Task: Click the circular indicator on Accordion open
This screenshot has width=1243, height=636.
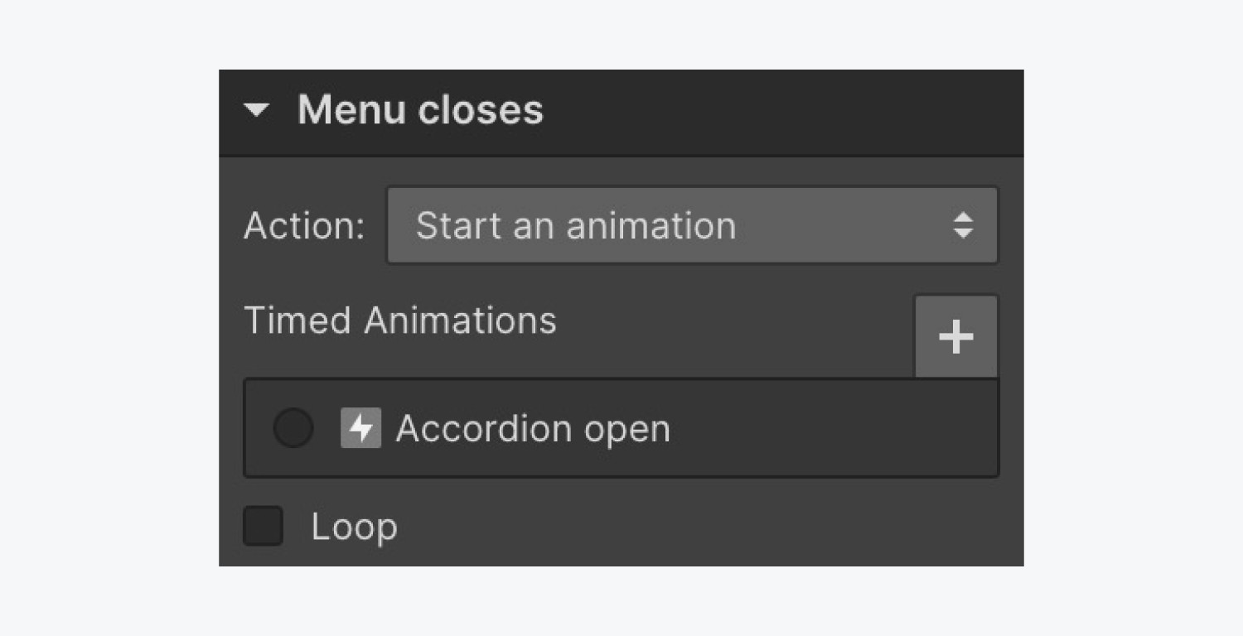Action: coord(293,428)
